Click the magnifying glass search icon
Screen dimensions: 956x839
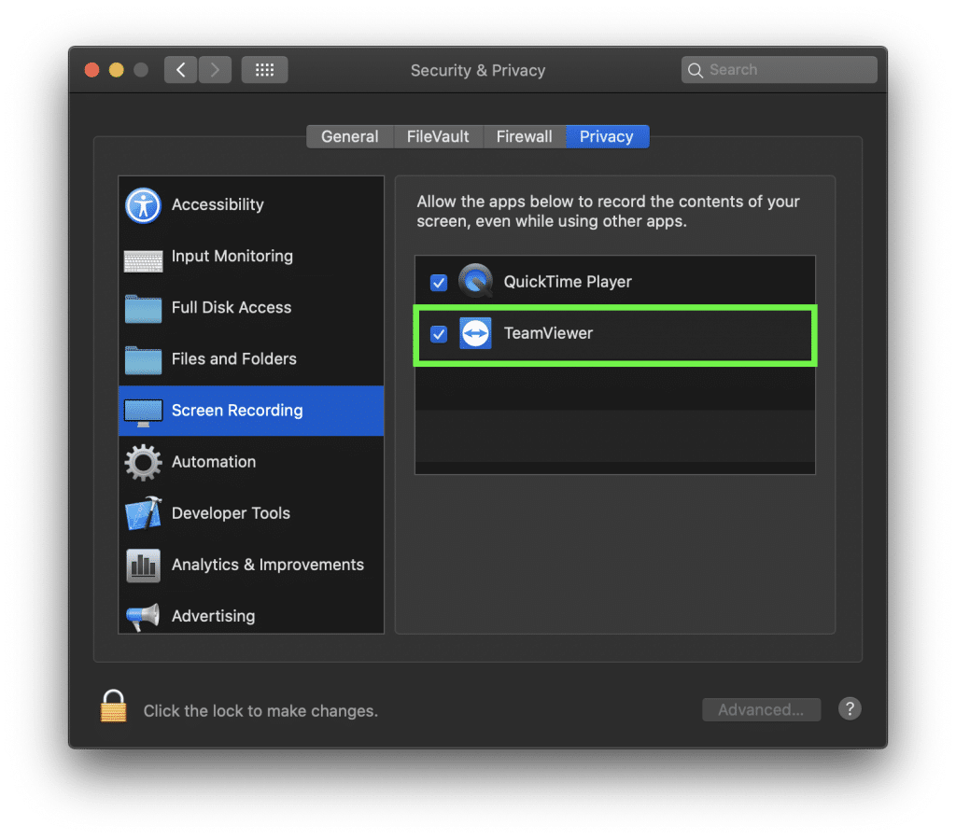point(695,70)
